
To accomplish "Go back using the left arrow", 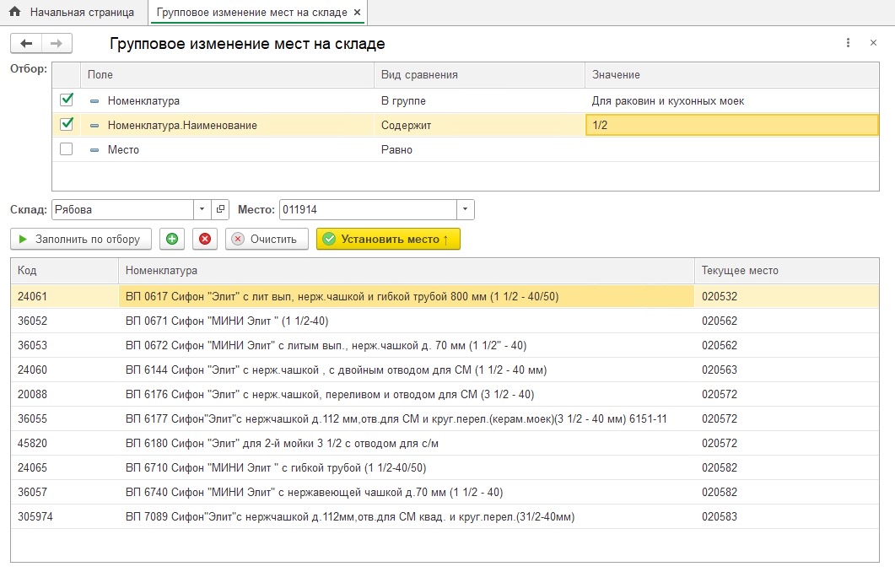I will tap(26, 43).
